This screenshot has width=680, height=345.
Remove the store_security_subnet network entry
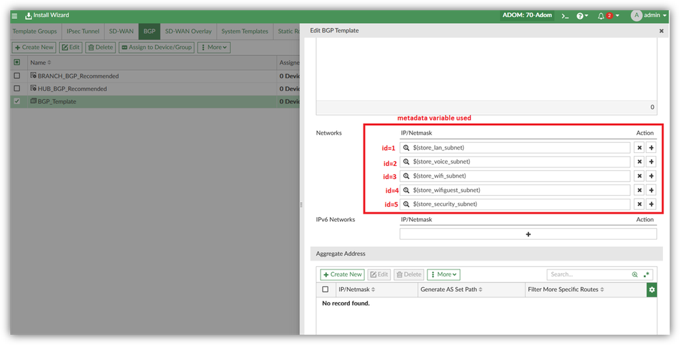(x=639, y=204)
